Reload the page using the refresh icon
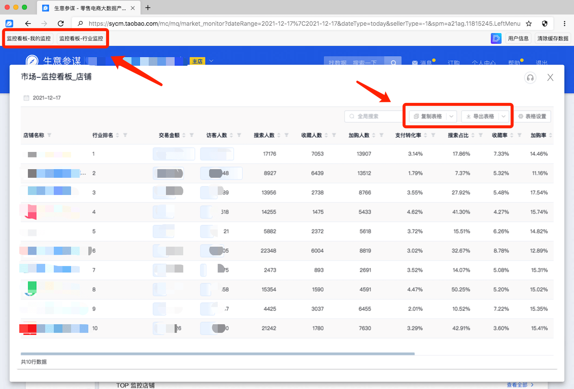Image resolution: width=574 pixels, height=389 pixels. pyautogui.click(x=60, y=23)
